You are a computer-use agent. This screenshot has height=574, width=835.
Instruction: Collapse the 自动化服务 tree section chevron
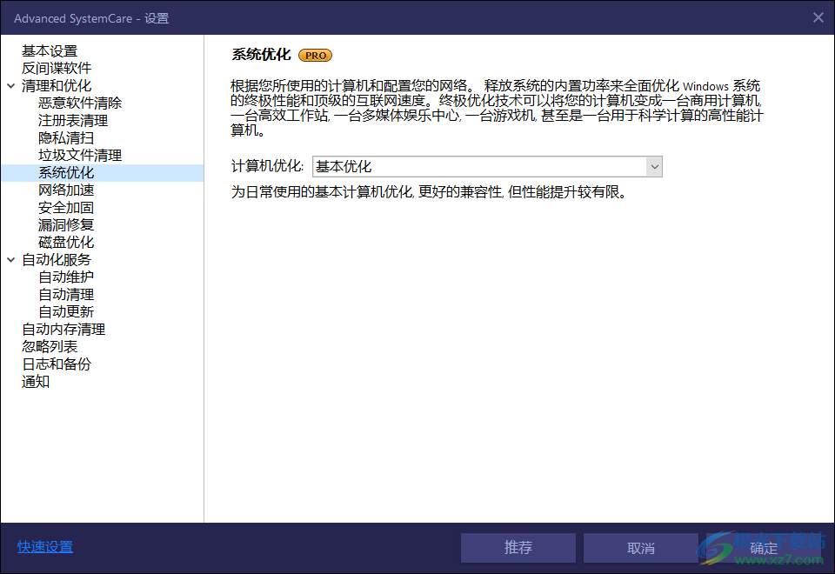(x=10, y=260)
